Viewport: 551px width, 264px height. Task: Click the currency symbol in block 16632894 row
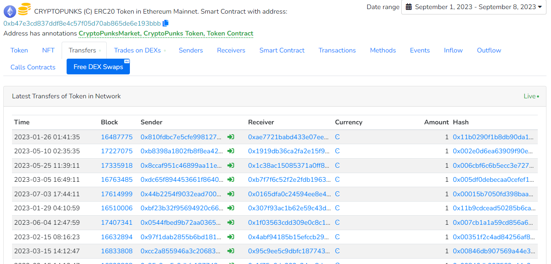coord(338,237)
